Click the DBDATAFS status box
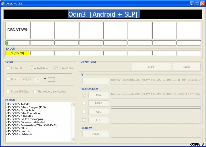Viewport: 206px width, 147px height. pos(18,30)
